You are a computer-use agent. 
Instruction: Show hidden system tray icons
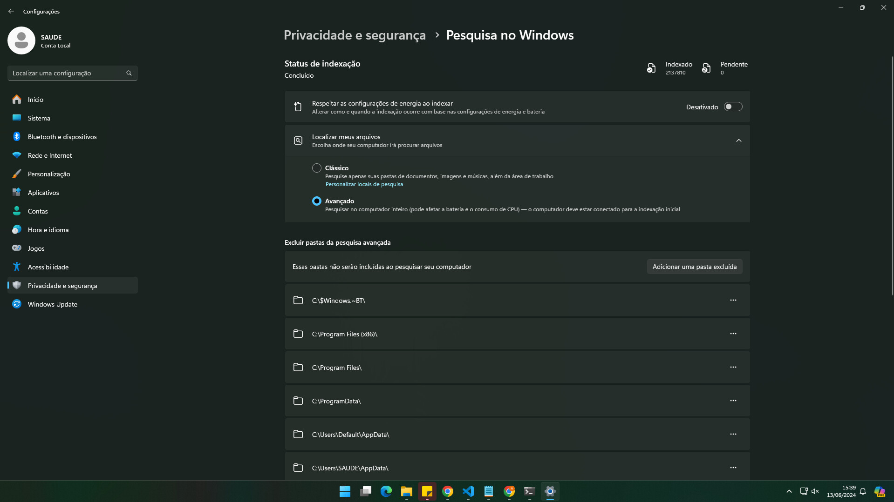click(x=789, y=491)
